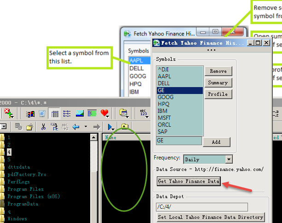
Task: Click the Windows flag list icon
Action: pos(30,114)
